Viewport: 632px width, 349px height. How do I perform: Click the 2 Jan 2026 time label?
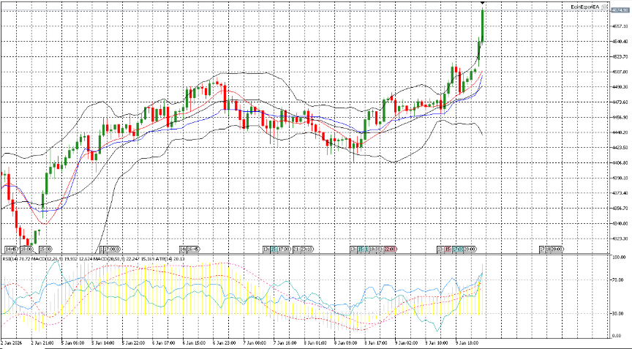[x=12, y=342]
